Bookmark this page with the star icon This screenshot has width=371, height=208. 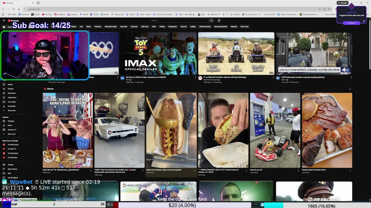[329, 9]
